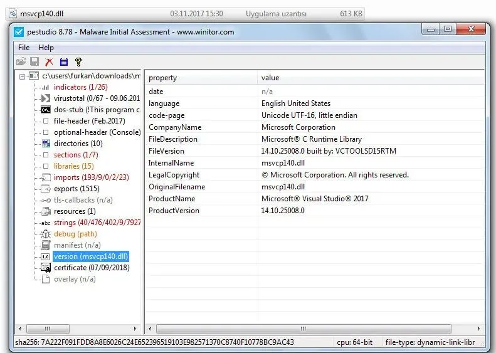Screen dimensions: 496x353
Task: Click the open file toolbar icon
Action: point(21,61)
